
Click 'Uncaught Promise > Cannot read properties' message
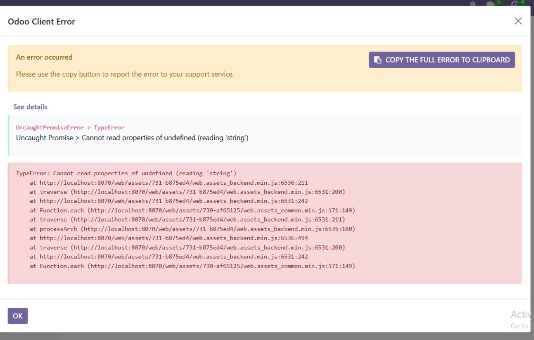(132, 138)
